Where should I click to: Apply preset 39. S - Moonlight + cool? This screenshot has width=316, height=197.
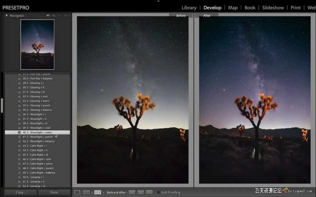pyautogui.click(x=38, y=128)
